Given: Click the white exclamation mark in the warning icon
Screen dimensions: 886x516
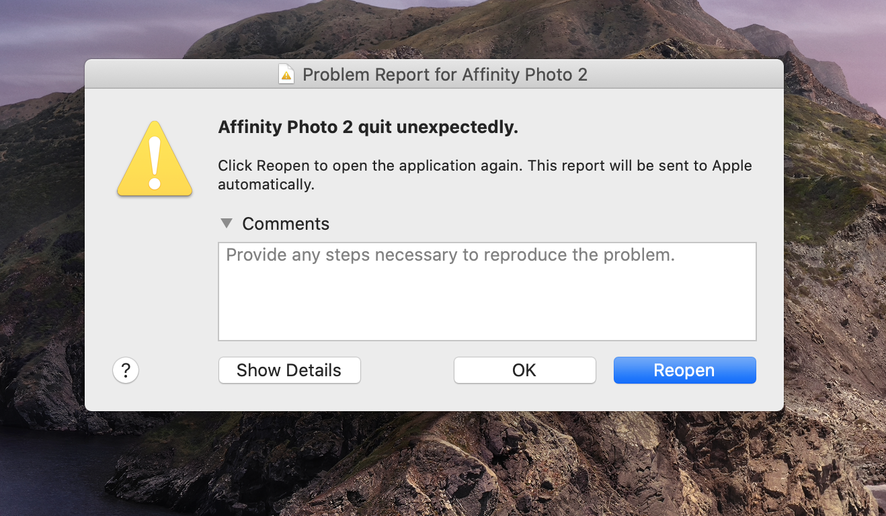Looking at the screenshot, I should point(155,162).
